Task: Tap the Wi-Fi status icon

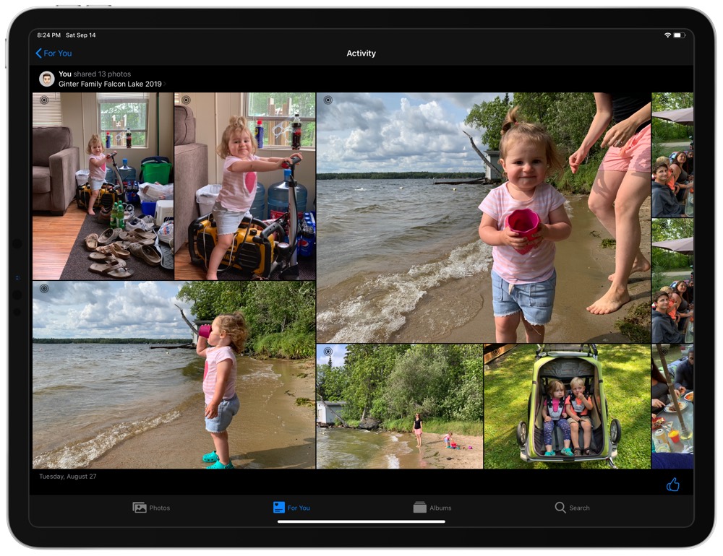Action: (667, 35)
